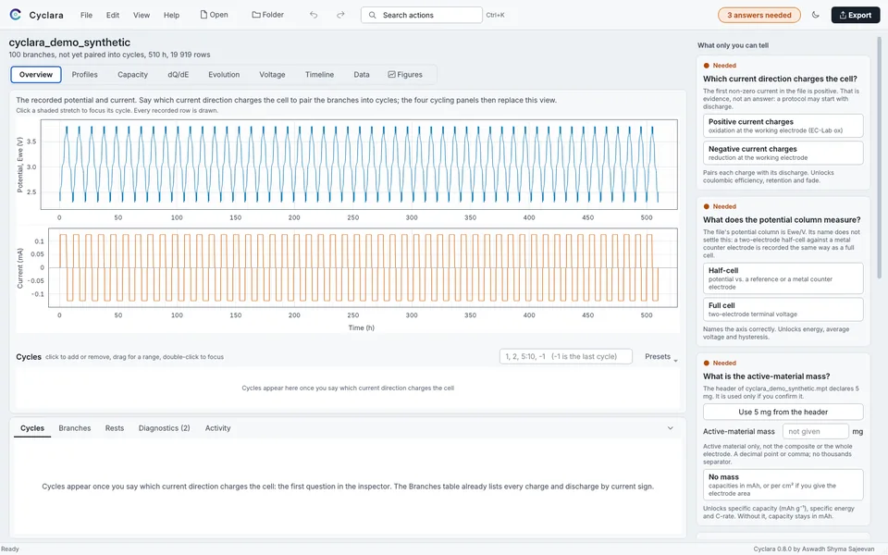Click the Ready status text
The height and width of the screenshot is (555, 888).
(10, 549)
